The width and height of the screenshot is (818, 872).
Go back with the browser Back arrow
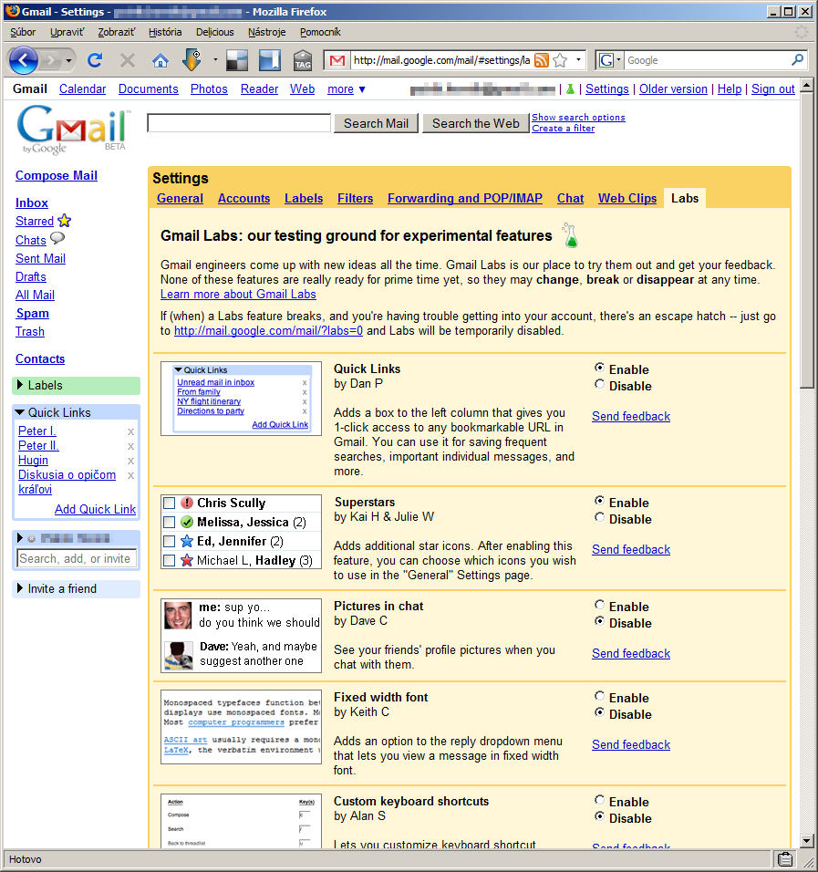point(23,60)
